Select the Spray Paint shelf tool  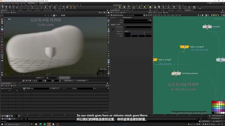[x=46, y=7]
